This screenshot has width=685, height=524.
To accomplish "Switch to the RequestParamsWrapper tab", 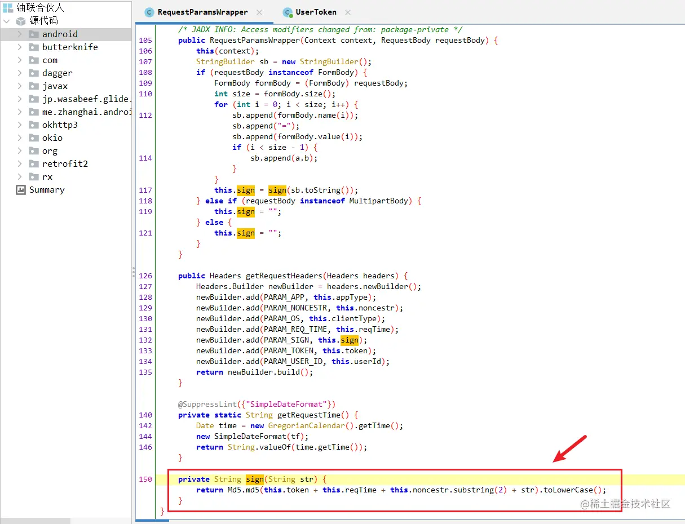I will point(202,12).
